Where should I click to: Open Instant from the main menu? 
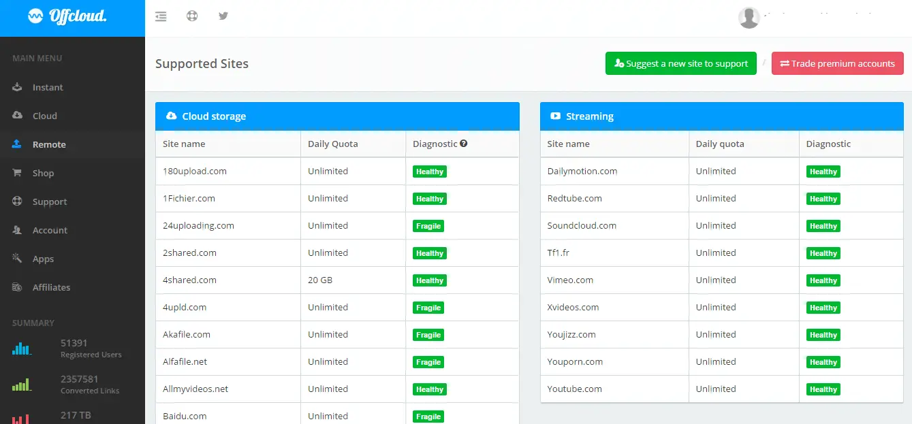(x=48, y=87)
